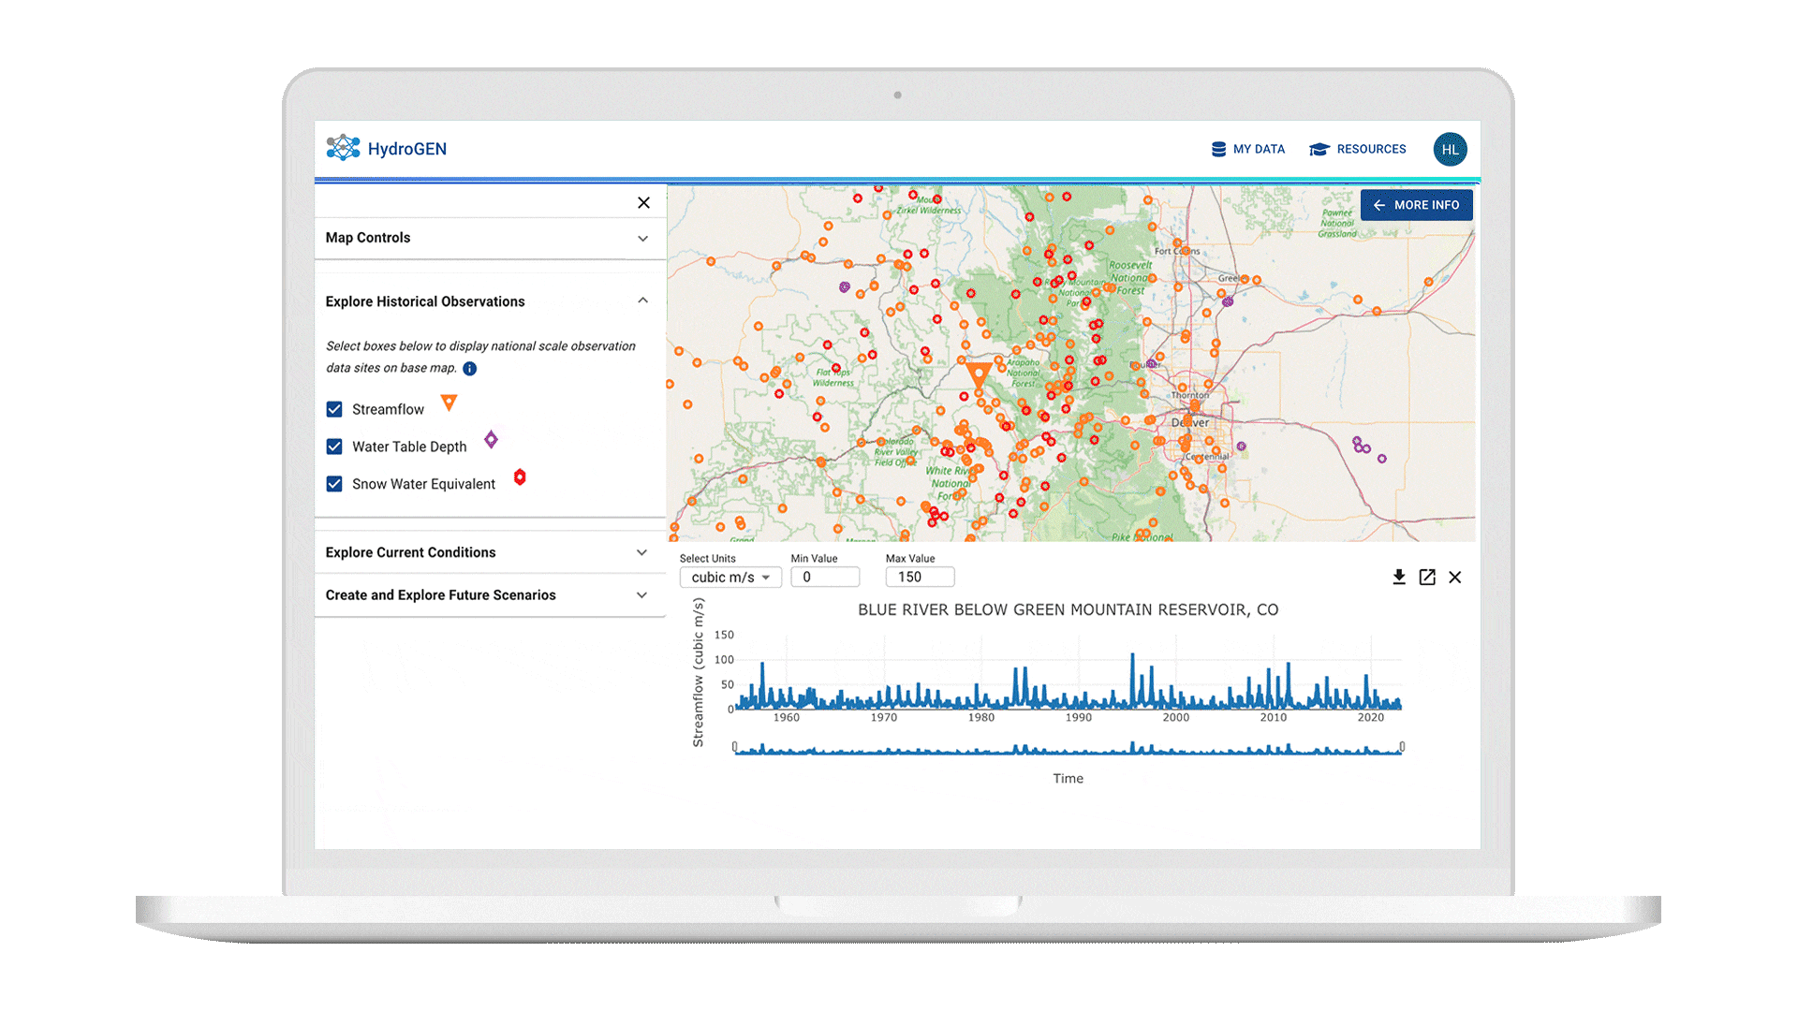Click the MY DATA menu item
Image resolution: width=1798 pixels, height=1011 pixels.
(x=1248, y=149)
